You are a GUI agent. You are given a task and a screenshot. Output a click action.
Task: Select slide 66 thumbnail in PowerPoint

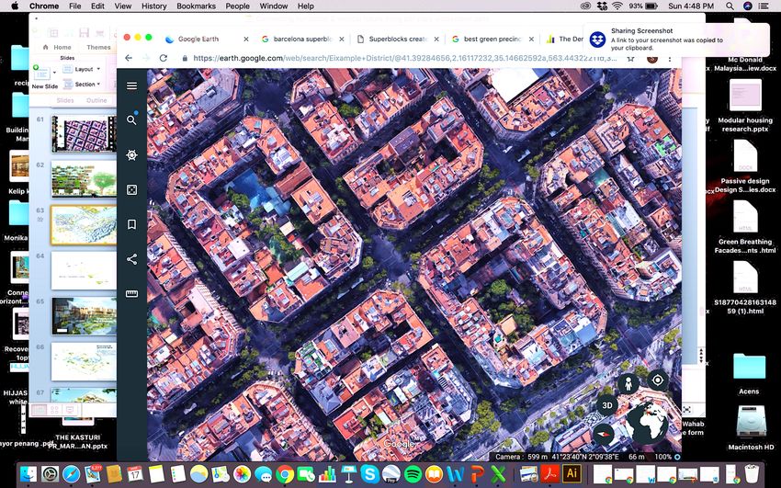click(85, 361)
